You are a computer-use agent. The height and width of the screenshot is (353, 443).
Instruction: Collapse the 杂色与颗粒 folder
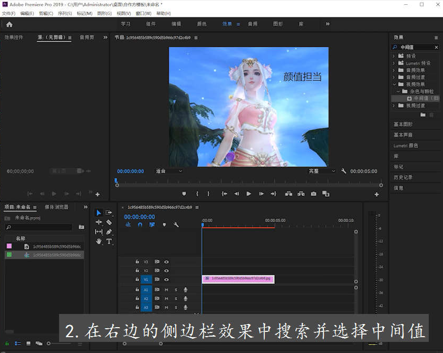[x=398, y=91]
